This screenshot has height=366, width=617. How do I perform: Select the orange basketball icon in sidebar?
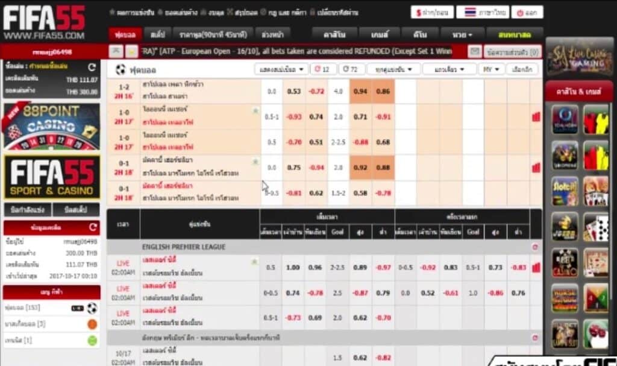coord(92,324)
